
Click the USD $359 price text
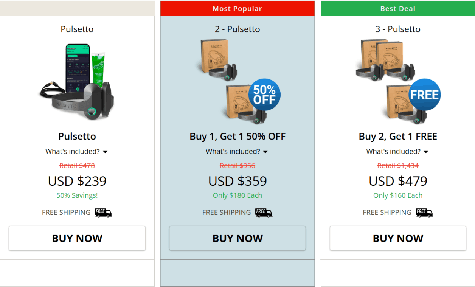237,181
